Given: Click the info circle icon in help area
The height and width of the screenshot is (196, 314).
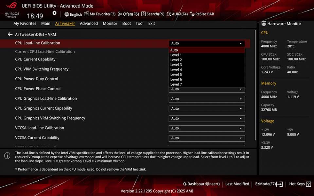Looking at the screenshot, I should coord(7,155).
